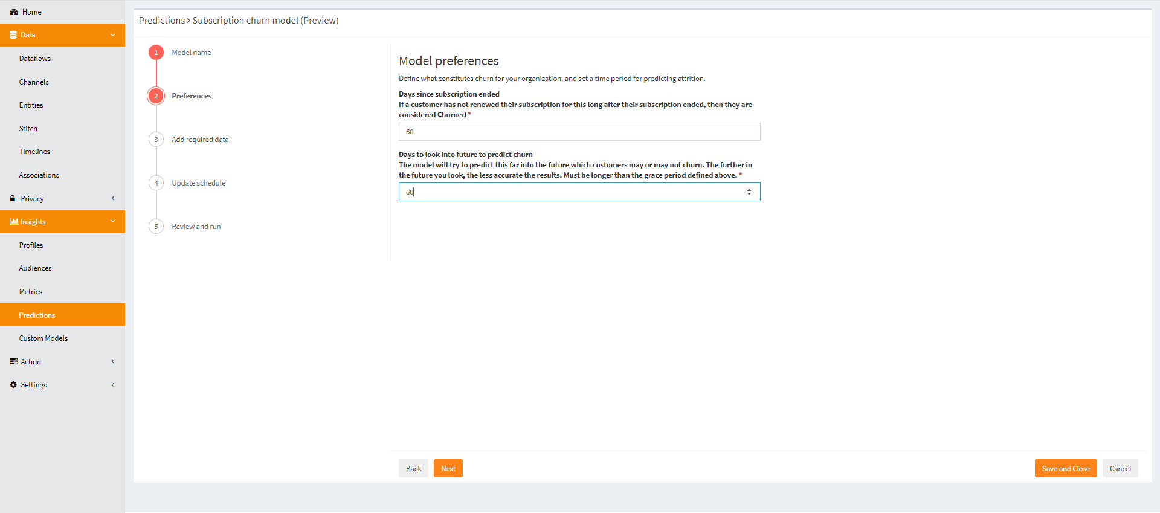Viewport: 1160px width, 513px height.
Task: Expand the Settings section chevron
Action: point(113,385)
